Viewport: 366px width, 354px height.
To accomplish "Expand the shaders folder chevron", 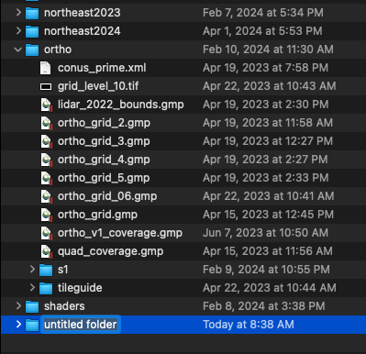I will (x=18, y=306).
